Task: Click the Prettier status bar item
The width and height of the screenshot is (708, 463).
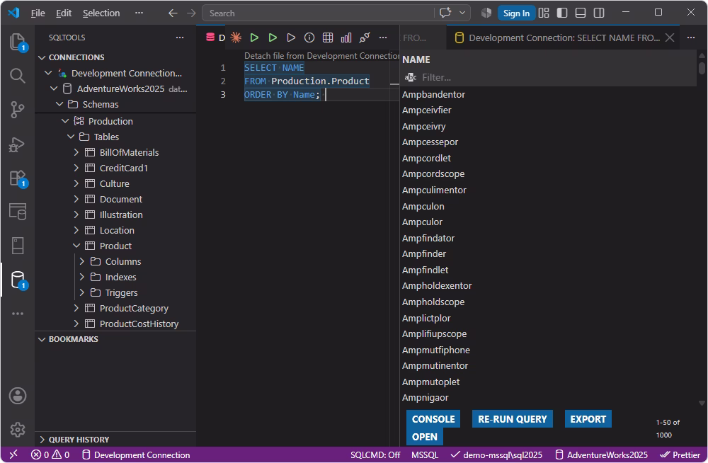Action: point(680,455)
